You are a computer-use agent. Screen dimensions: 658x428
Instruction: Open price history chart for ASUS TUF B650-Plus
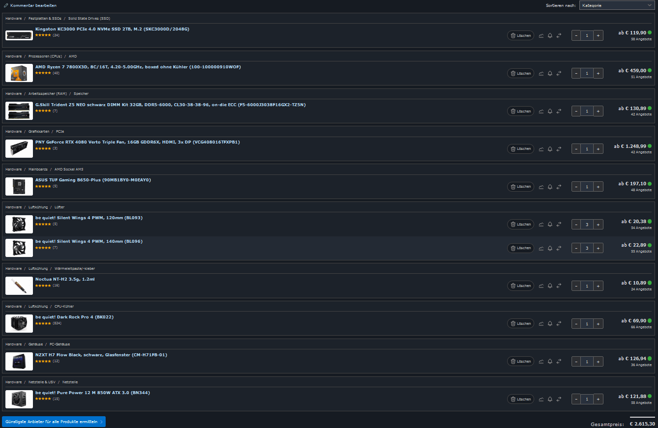pos(541,187)
